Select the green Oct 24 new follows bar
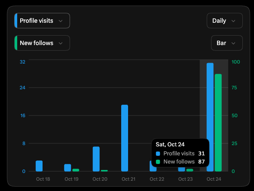The image size is (254, 191). [218, 123]
